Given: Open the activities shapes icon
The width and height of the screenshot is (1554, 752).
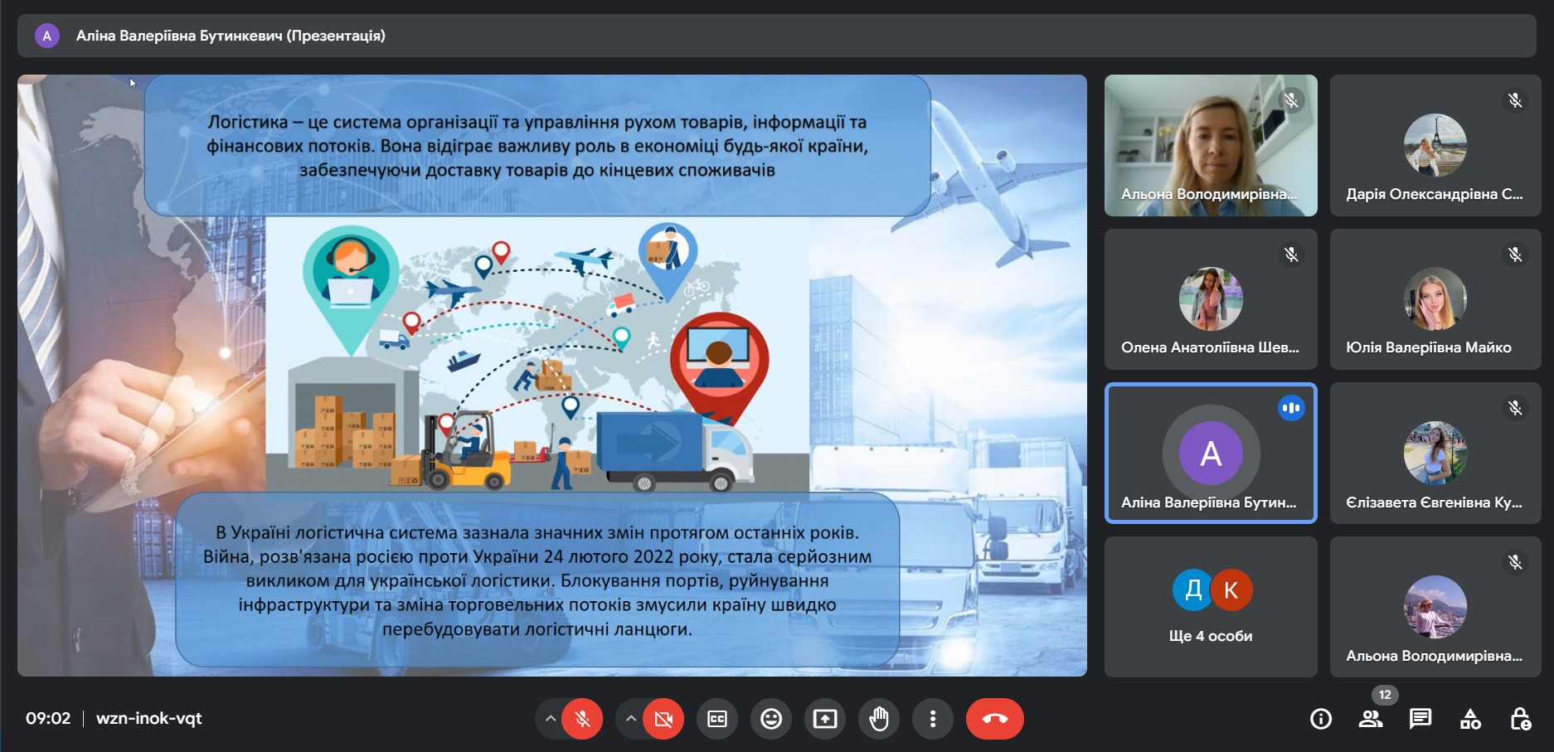Looking at the screenshot, I should tap(1470, 719).
